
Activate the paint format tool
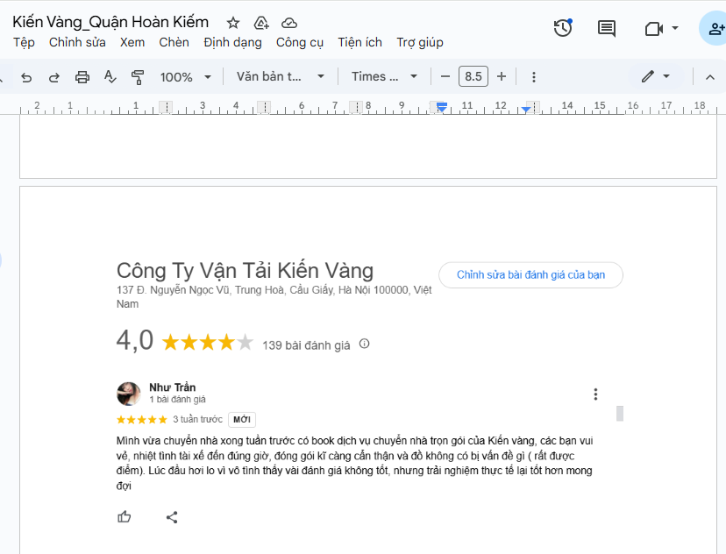pyautogui.click(x=138, y=77)
